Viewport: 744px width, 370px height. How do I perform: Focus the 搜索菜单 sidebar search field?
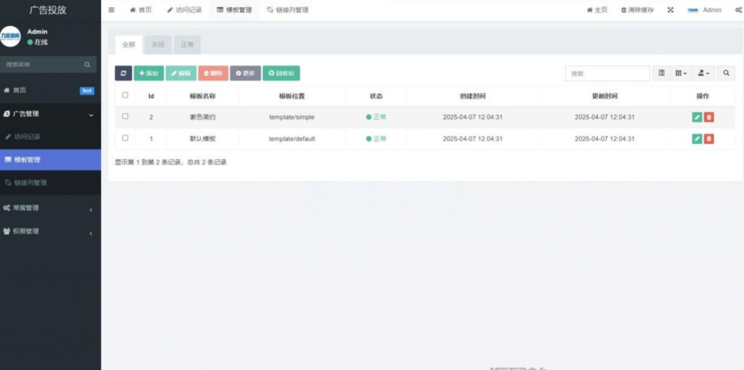[x=41, y=65]
